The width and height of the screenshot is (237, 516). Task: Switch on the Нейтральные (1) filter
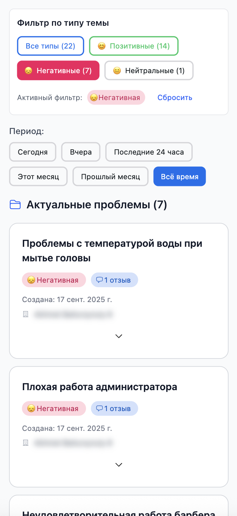(149, 70)
